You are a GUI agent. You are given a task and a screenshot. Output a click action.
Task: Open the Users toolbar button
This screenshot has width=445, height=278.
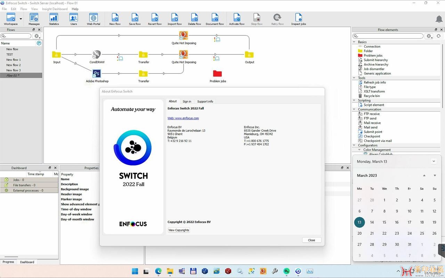[74, 19]
